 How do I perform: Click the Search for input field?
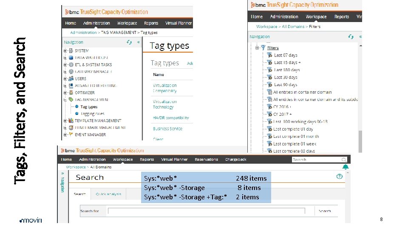(x=207, y=211)
